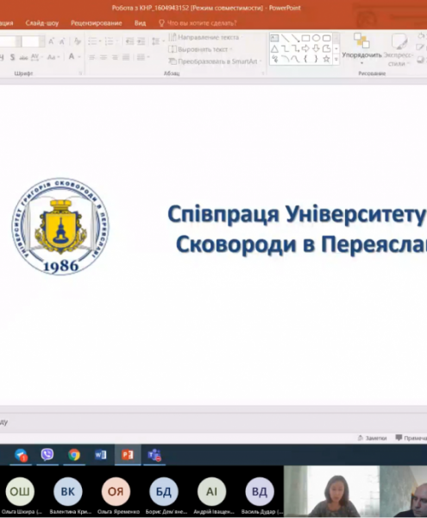The width and height of the screenshot is (427, 518).
Task: Increase list indent level
Action: pyautogui.click(x=141, y=41)
